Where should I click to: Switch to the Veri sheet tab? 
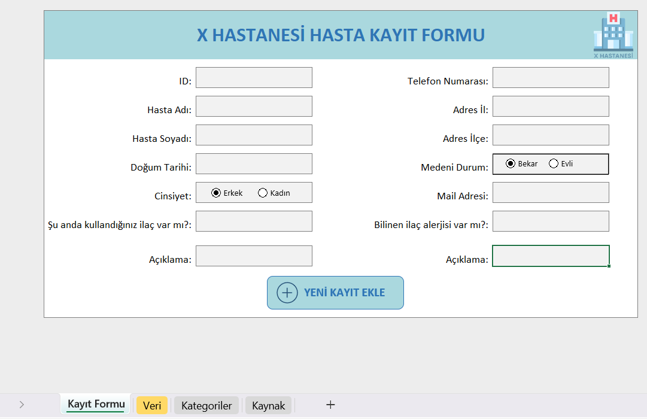(152, 405)
